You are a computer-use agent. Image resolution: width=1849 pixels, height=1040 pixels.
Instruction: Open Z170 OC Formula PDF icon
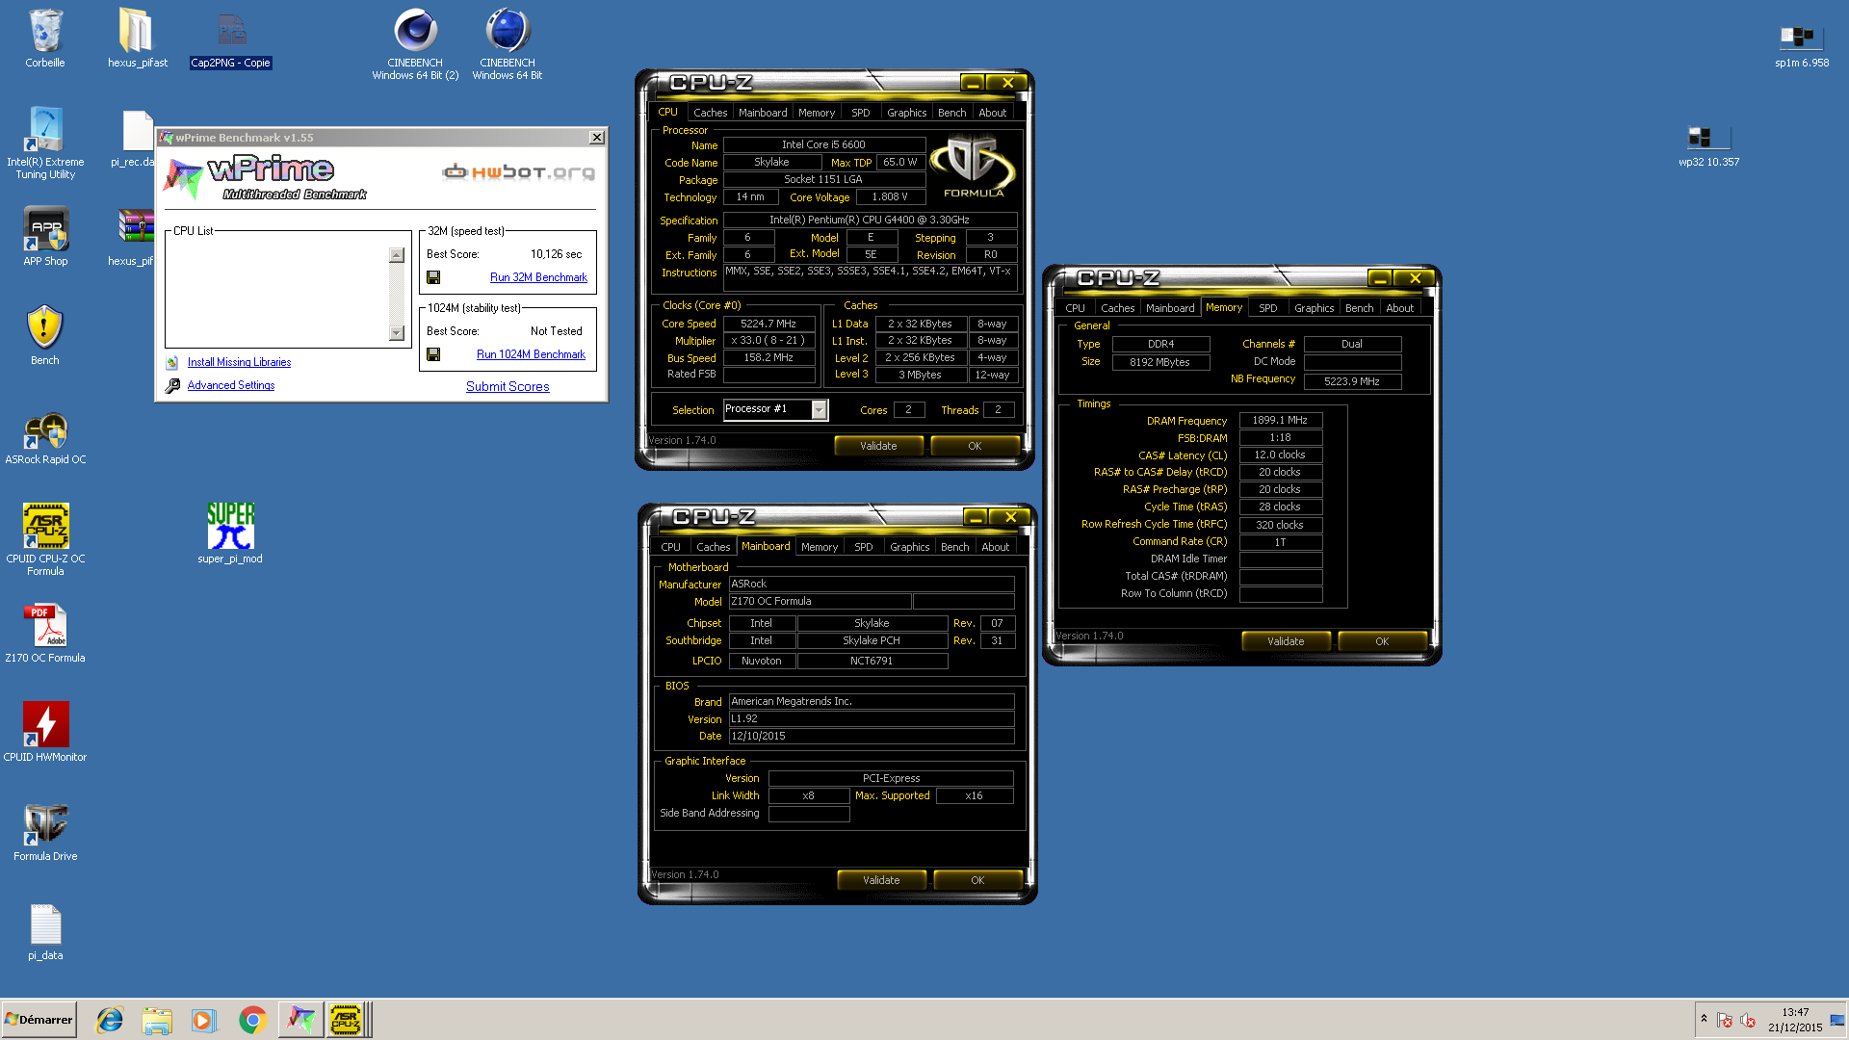coord(45,633)
